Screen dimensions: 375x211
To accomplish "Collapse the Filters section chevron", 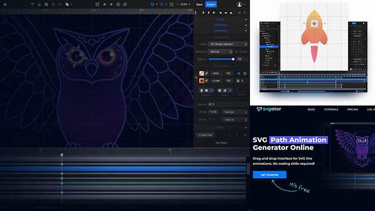I will click(x=246, y=128).
